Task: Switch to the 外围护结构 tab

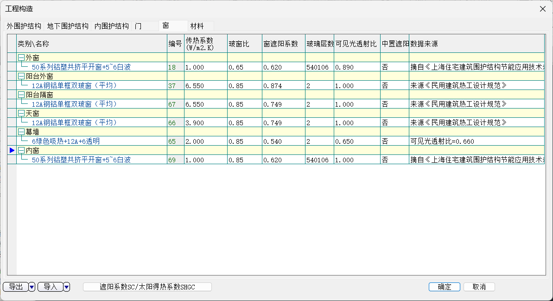Action: [24, 26]
